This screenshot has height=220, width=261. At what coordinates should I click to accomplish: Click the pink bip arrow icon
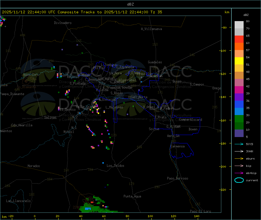click(239, 166)
